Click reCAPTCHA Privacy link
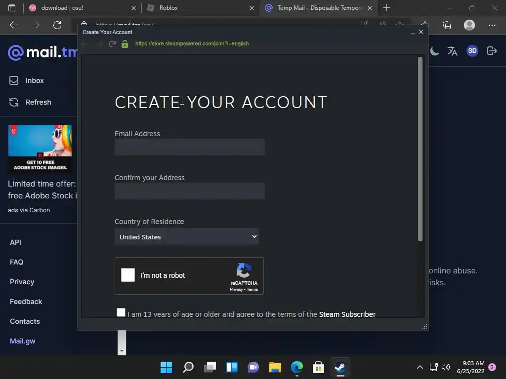The image size is (506, 379). 236,289
